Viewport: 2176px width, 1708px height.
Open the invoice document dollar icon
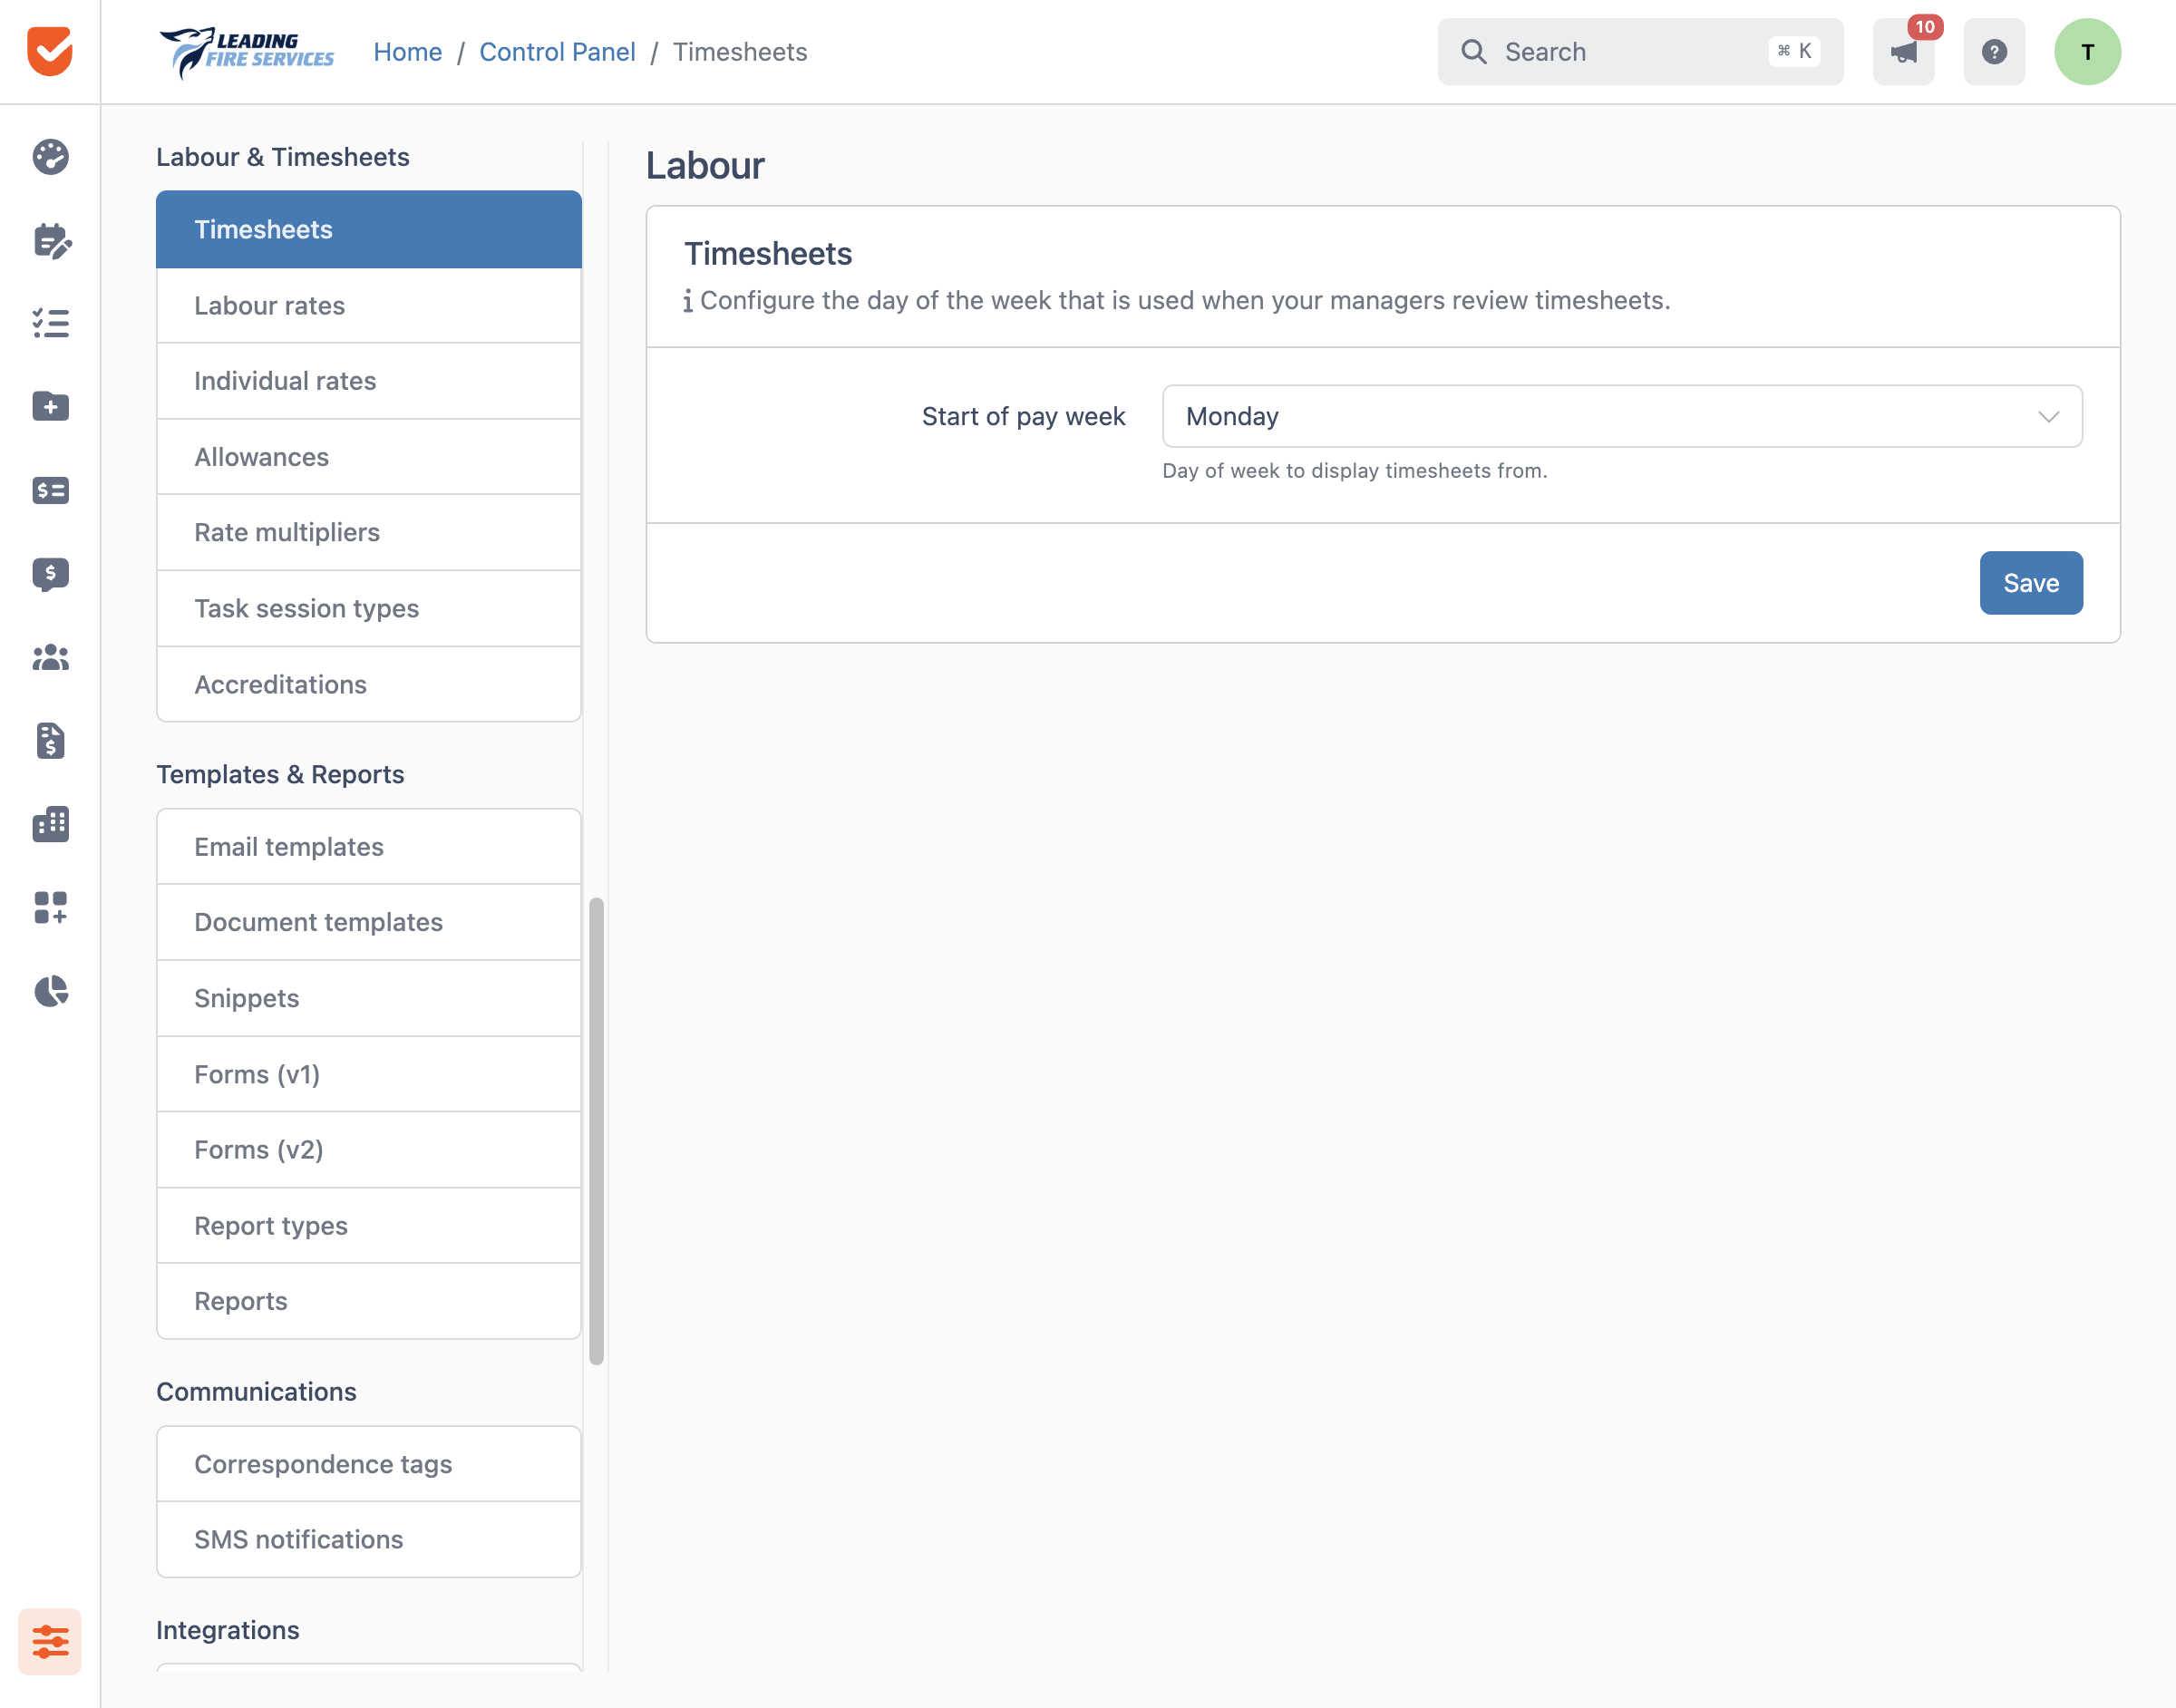(x=50, y=741)
